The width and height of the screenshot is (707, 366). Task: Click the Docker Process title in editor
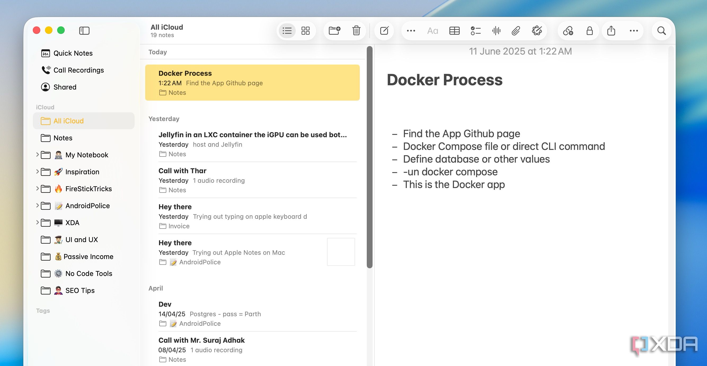pos(445,80)
